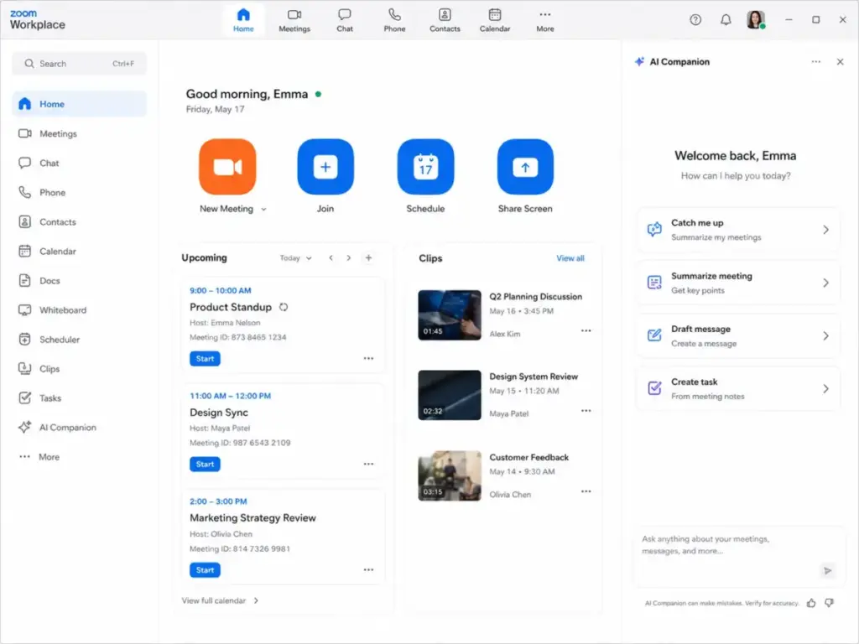Switch to Phone tab in top bar
This screenshot has height=644, width=859.
pos(394,20)
